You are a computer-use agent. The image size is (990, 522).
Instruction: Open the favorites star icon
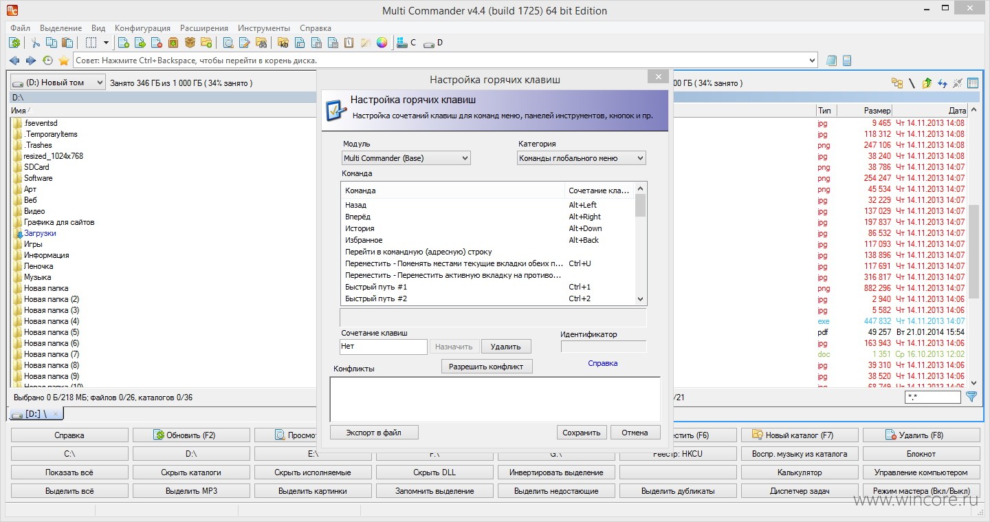coord(64,61)
